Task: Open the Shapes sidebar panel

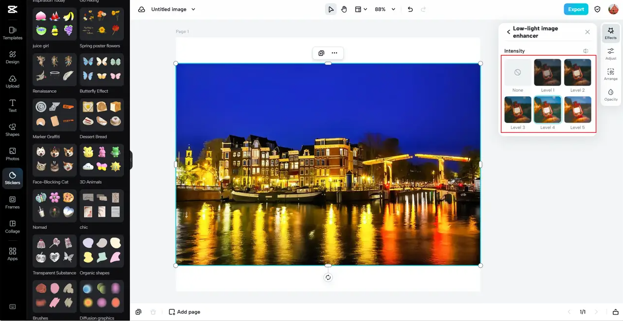Action: [x=12, y=130]
